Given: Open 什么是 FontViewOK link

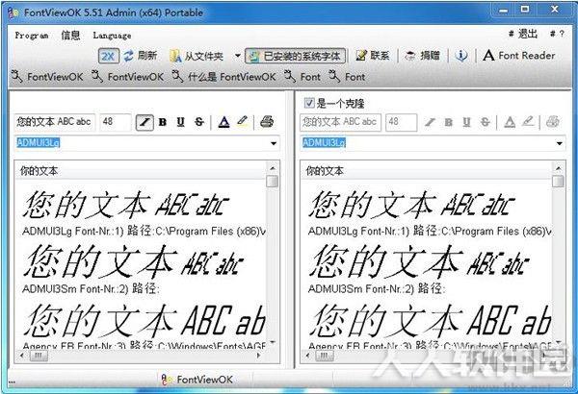Looking at the screenshot, I should point(224,77).
